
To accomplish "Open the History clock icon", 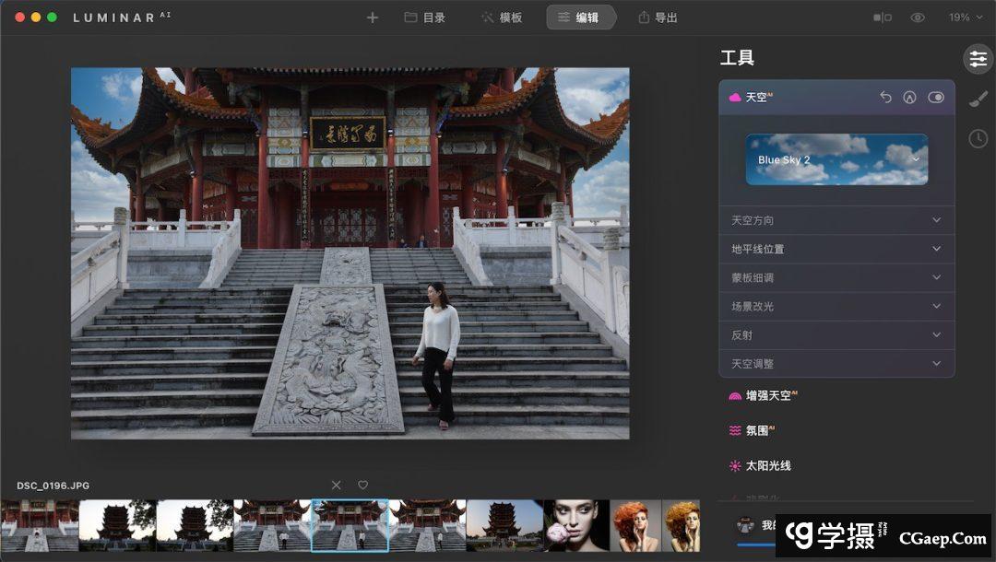I will [978, 139].
